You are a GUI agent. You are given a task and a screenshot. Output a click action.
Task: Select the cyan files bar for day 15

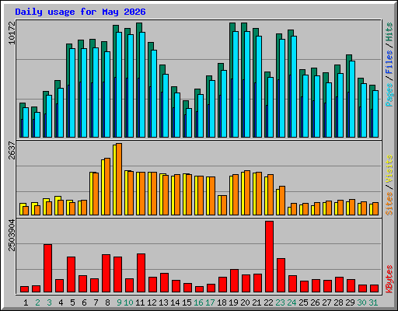189,123
